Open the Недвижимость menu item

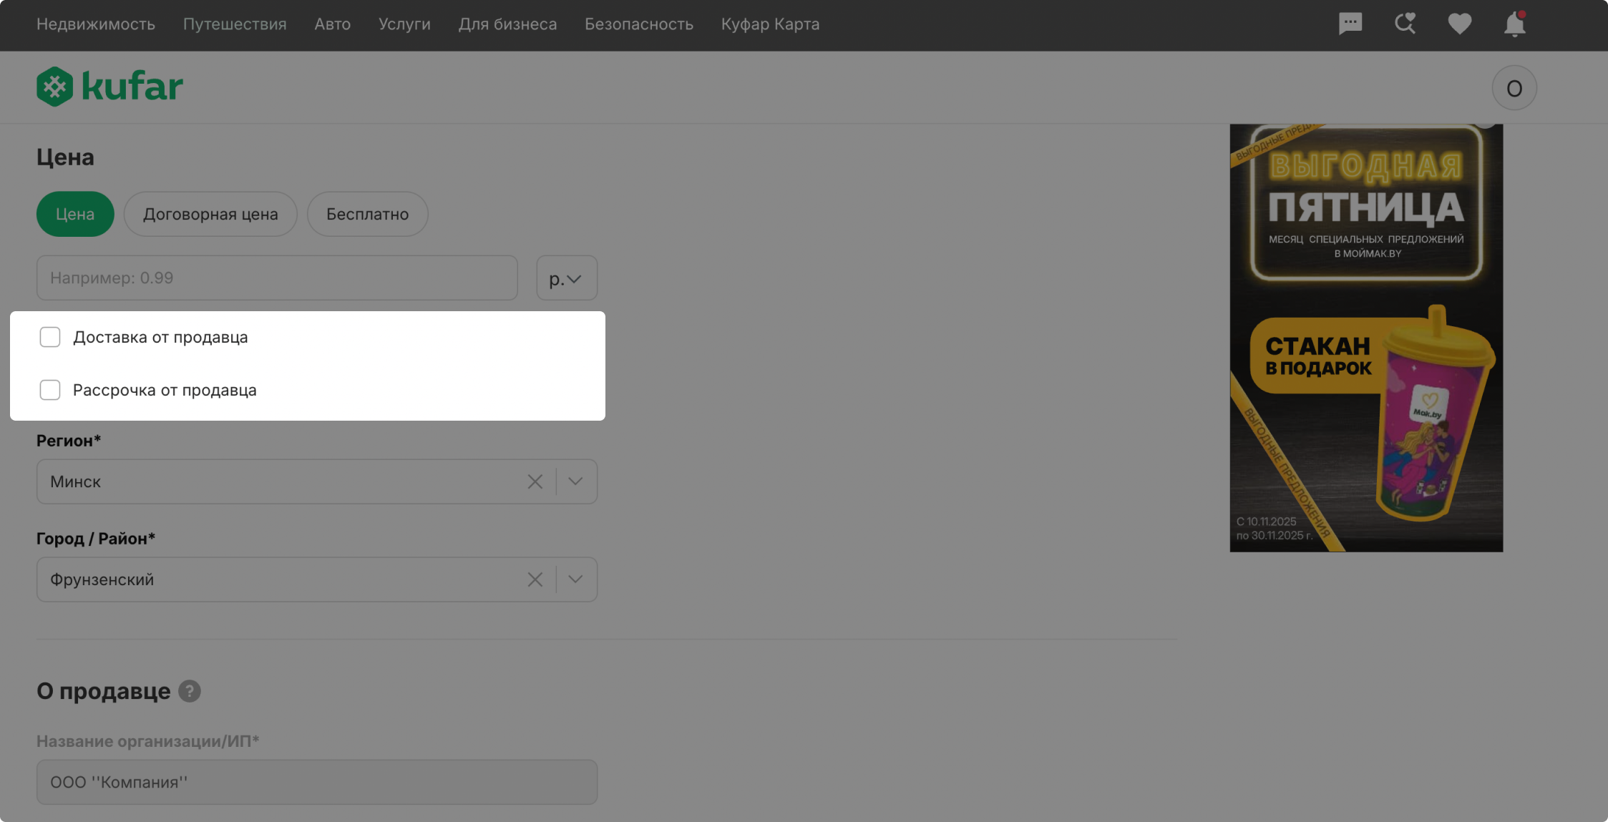(x=96, y=24)
